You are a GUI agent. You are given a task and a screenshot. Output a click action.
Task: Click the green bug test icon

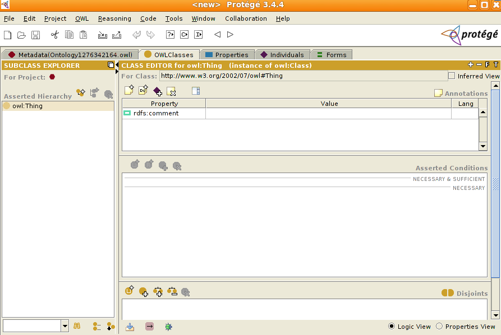tap(169, 327)
